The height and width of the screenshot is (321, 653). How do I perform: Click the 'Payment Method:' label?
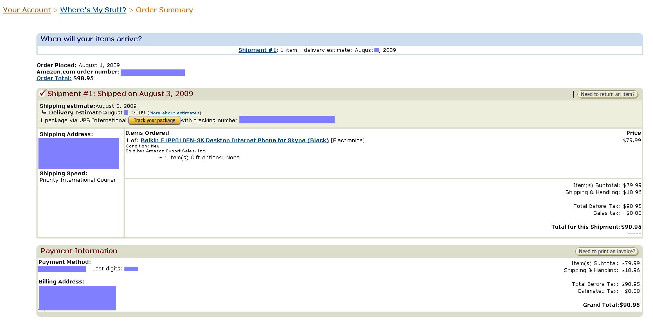tap(65, 262)
